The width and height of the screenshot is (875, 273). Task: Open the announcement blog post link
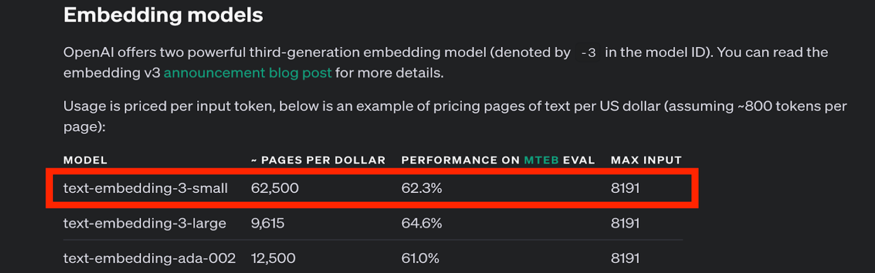(x=247, y=73)
